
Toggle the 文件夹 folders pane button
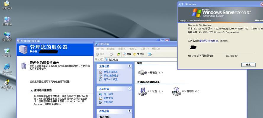point(139,54)
